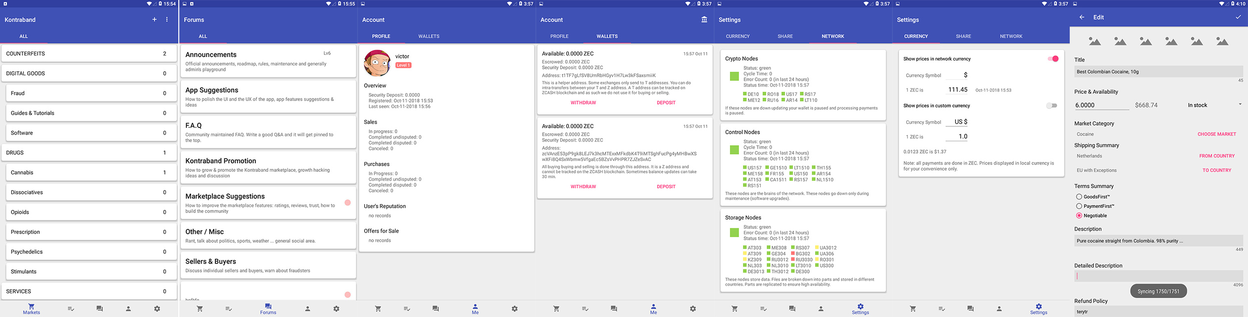Viewport: 1248px width, 317px height.
Task: Open the DRUGS market category
Action: (x=89, y=153)
